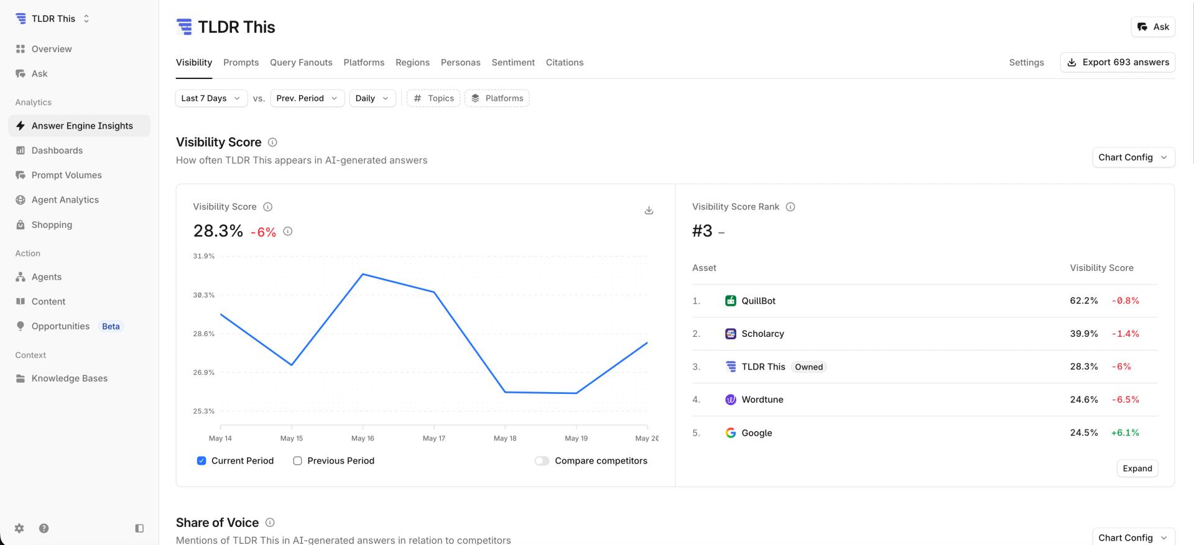Open the Last 7 Days dropdown
This screenshot has width=1194, height=545.
pyautogui.click(x=211, y=98)
